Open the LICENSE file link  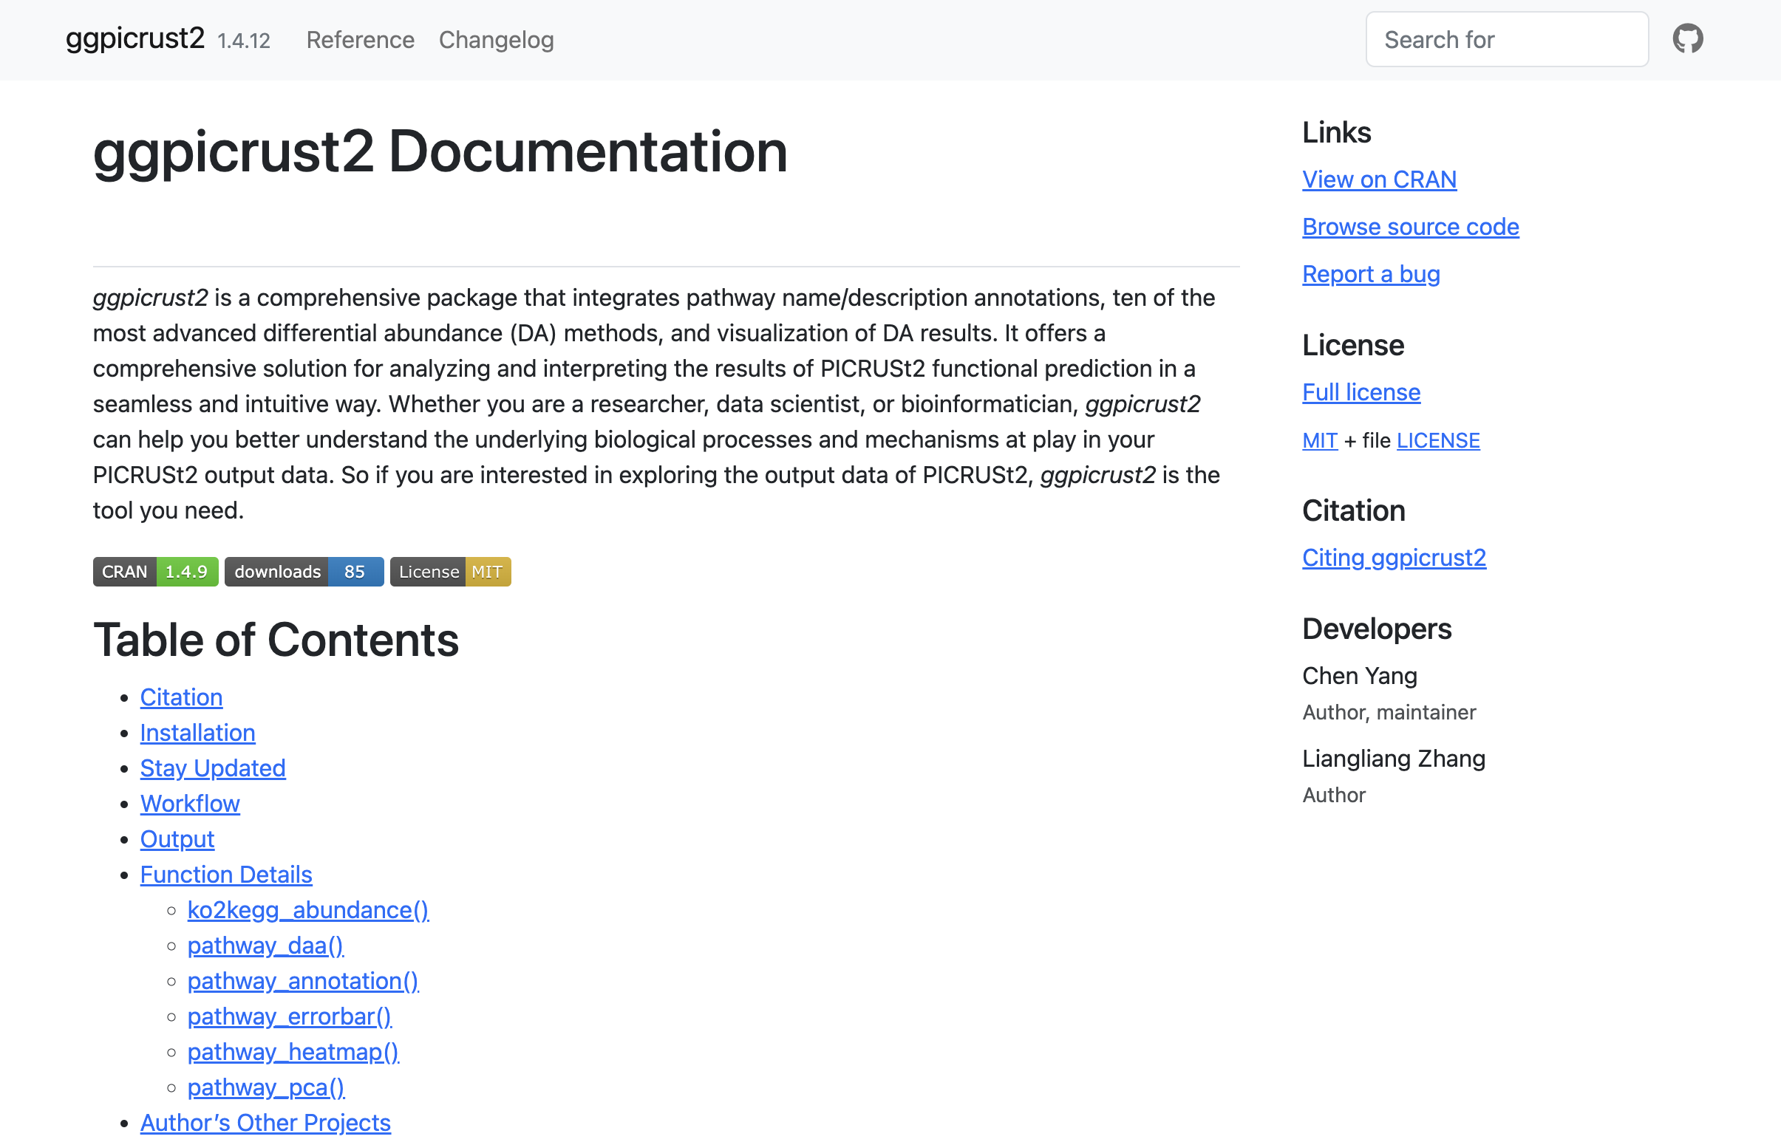click(x=1437, y=440)
